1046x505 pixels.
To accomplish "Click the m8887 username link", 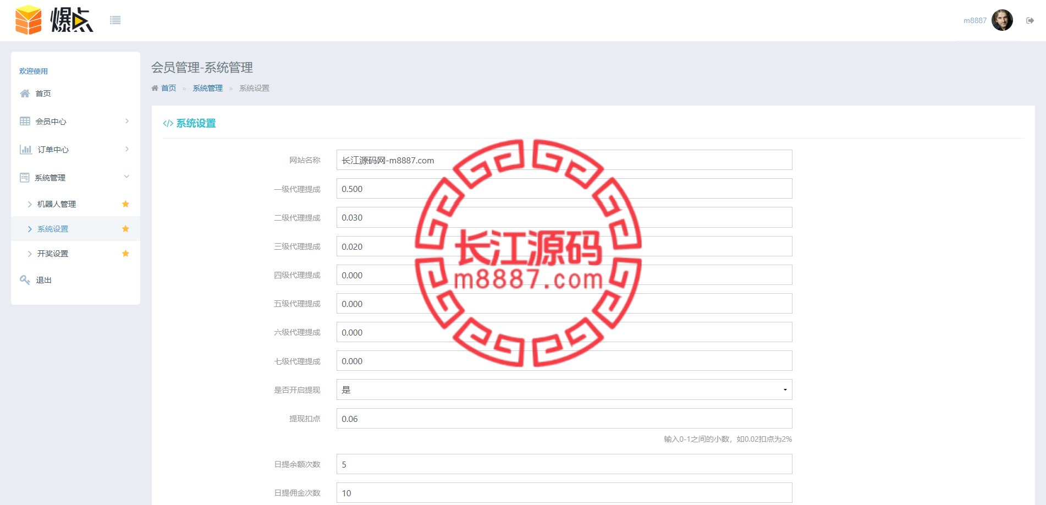I will coord(975,20).
